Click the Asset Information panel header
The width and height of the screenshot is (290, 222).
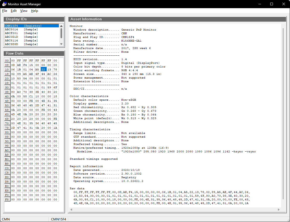pyautogui.click(x=177, y=19)
